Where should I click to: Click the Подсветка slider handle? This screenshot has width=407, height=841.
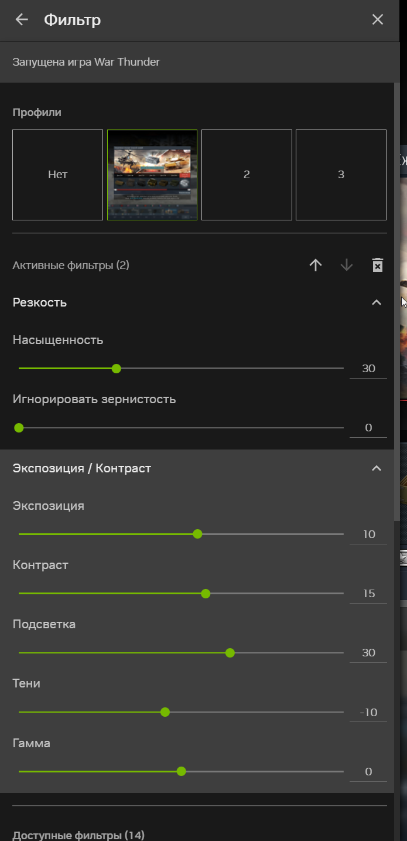230,653
